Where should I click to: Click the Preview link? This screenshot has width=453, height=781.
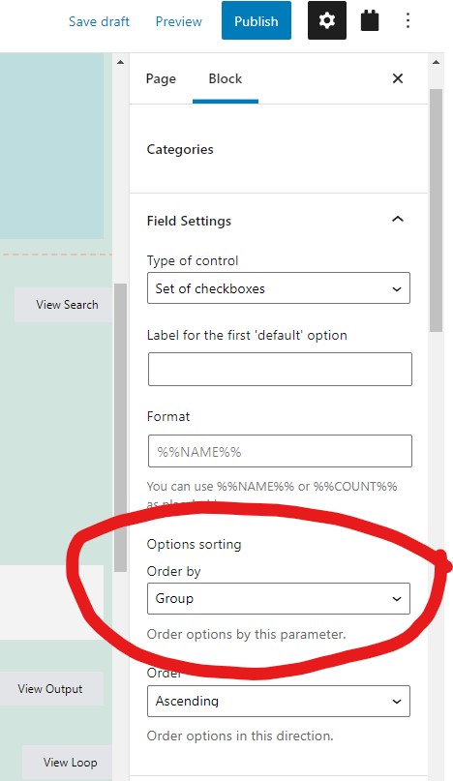[178, 21]
